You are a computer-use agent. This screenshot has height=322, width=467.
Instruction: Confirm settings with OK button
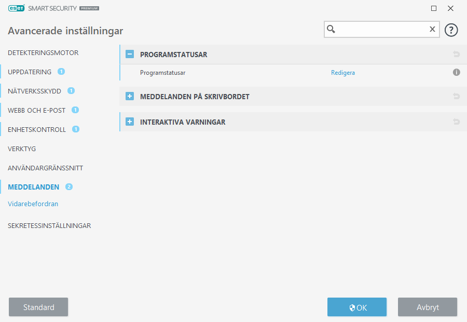[357, 307]
